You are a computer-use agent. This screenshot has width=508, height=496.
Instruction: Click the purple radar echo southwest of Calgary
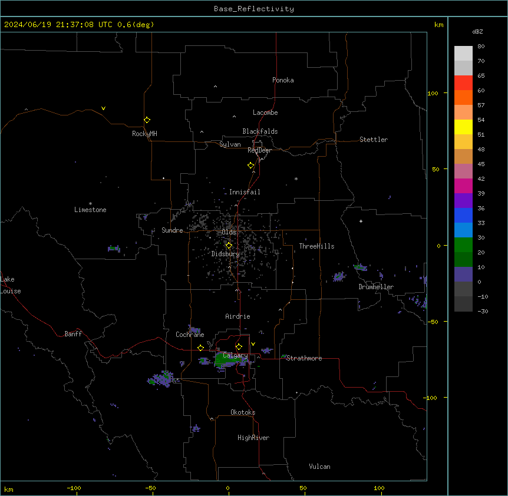(x=162, y=378)
